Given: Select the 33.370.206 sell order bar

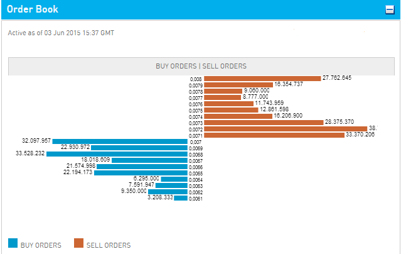Looking at the screenshot, I should 274,135.
